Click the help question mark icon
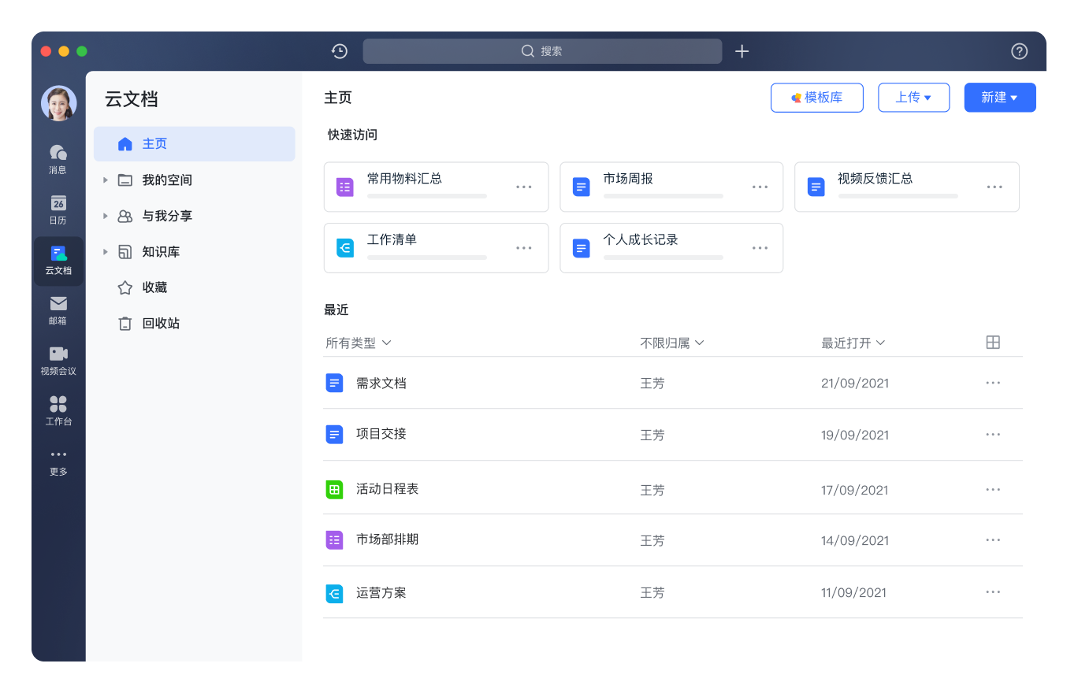Screen dimensions: 1078x693 coord(1019,51)
